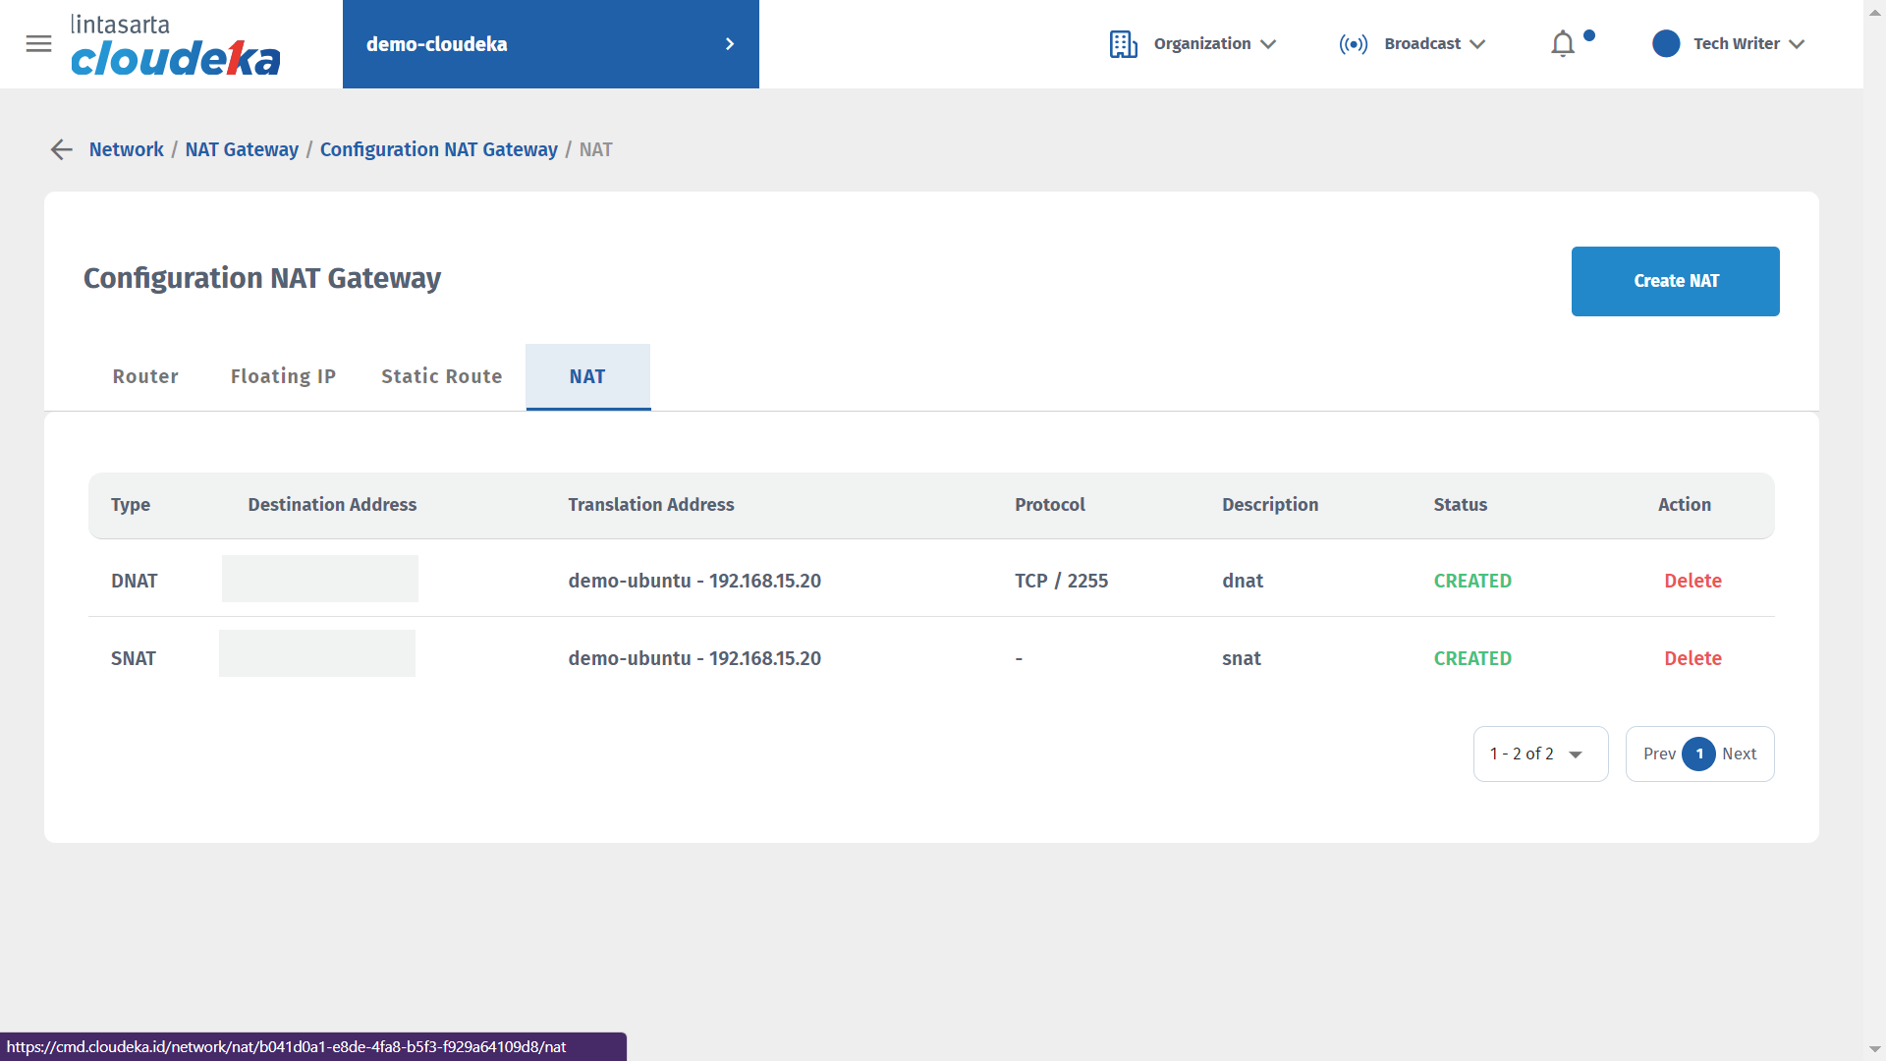
Task: Switch to the Floating IP tab
Action: click(x=283, y=376)
